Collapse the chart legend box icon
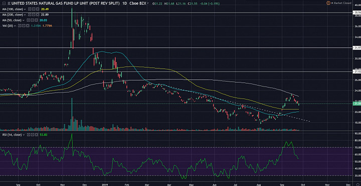The image size is (361, 186). 4,3
